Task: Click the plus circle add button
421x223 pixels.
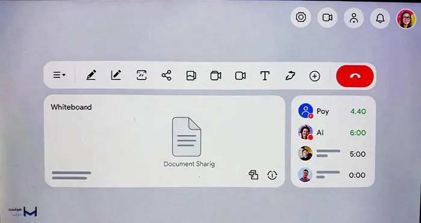Action: click(x=315, y=76)
